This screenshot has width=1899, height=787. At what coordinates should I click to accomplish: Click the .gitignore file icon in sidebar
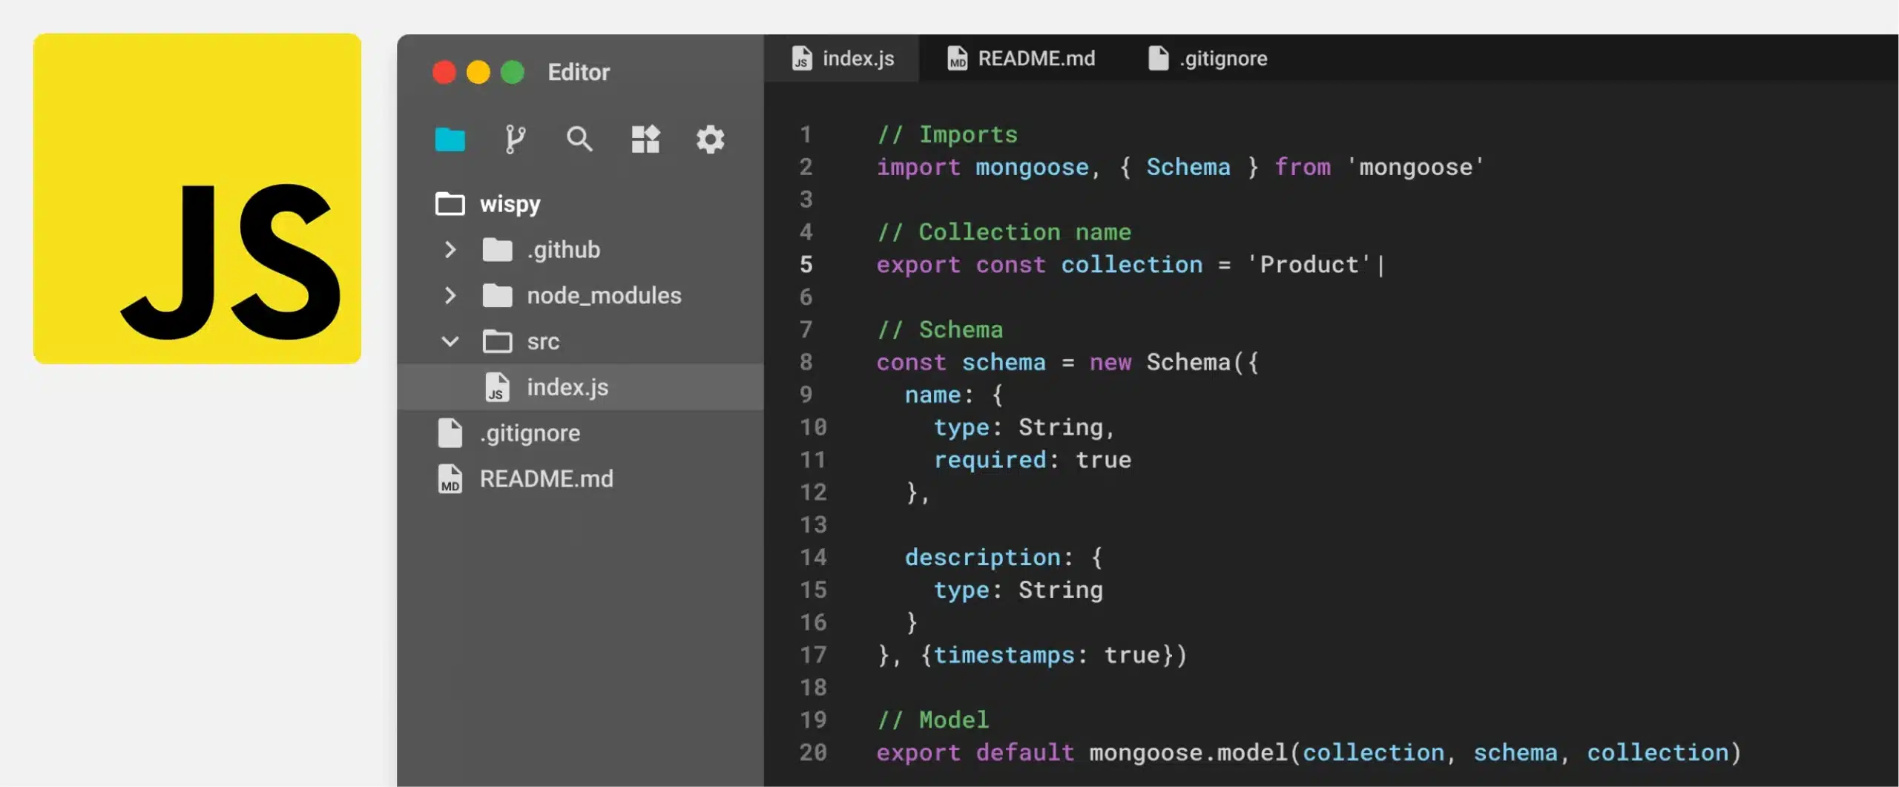[450, 433]
